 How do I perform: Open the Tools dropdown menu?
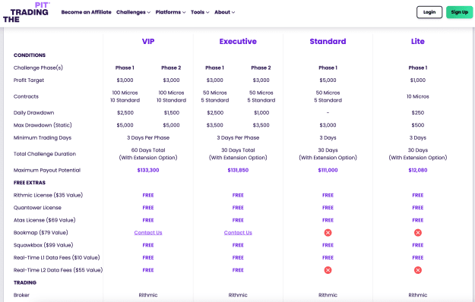tap(200, 12)
